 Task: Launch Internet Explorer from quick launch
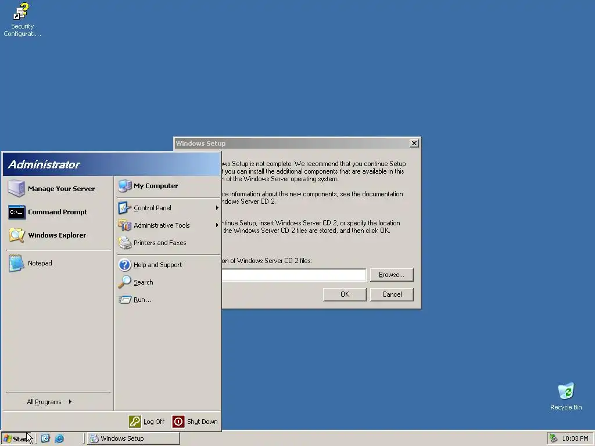tap(60, 438)
